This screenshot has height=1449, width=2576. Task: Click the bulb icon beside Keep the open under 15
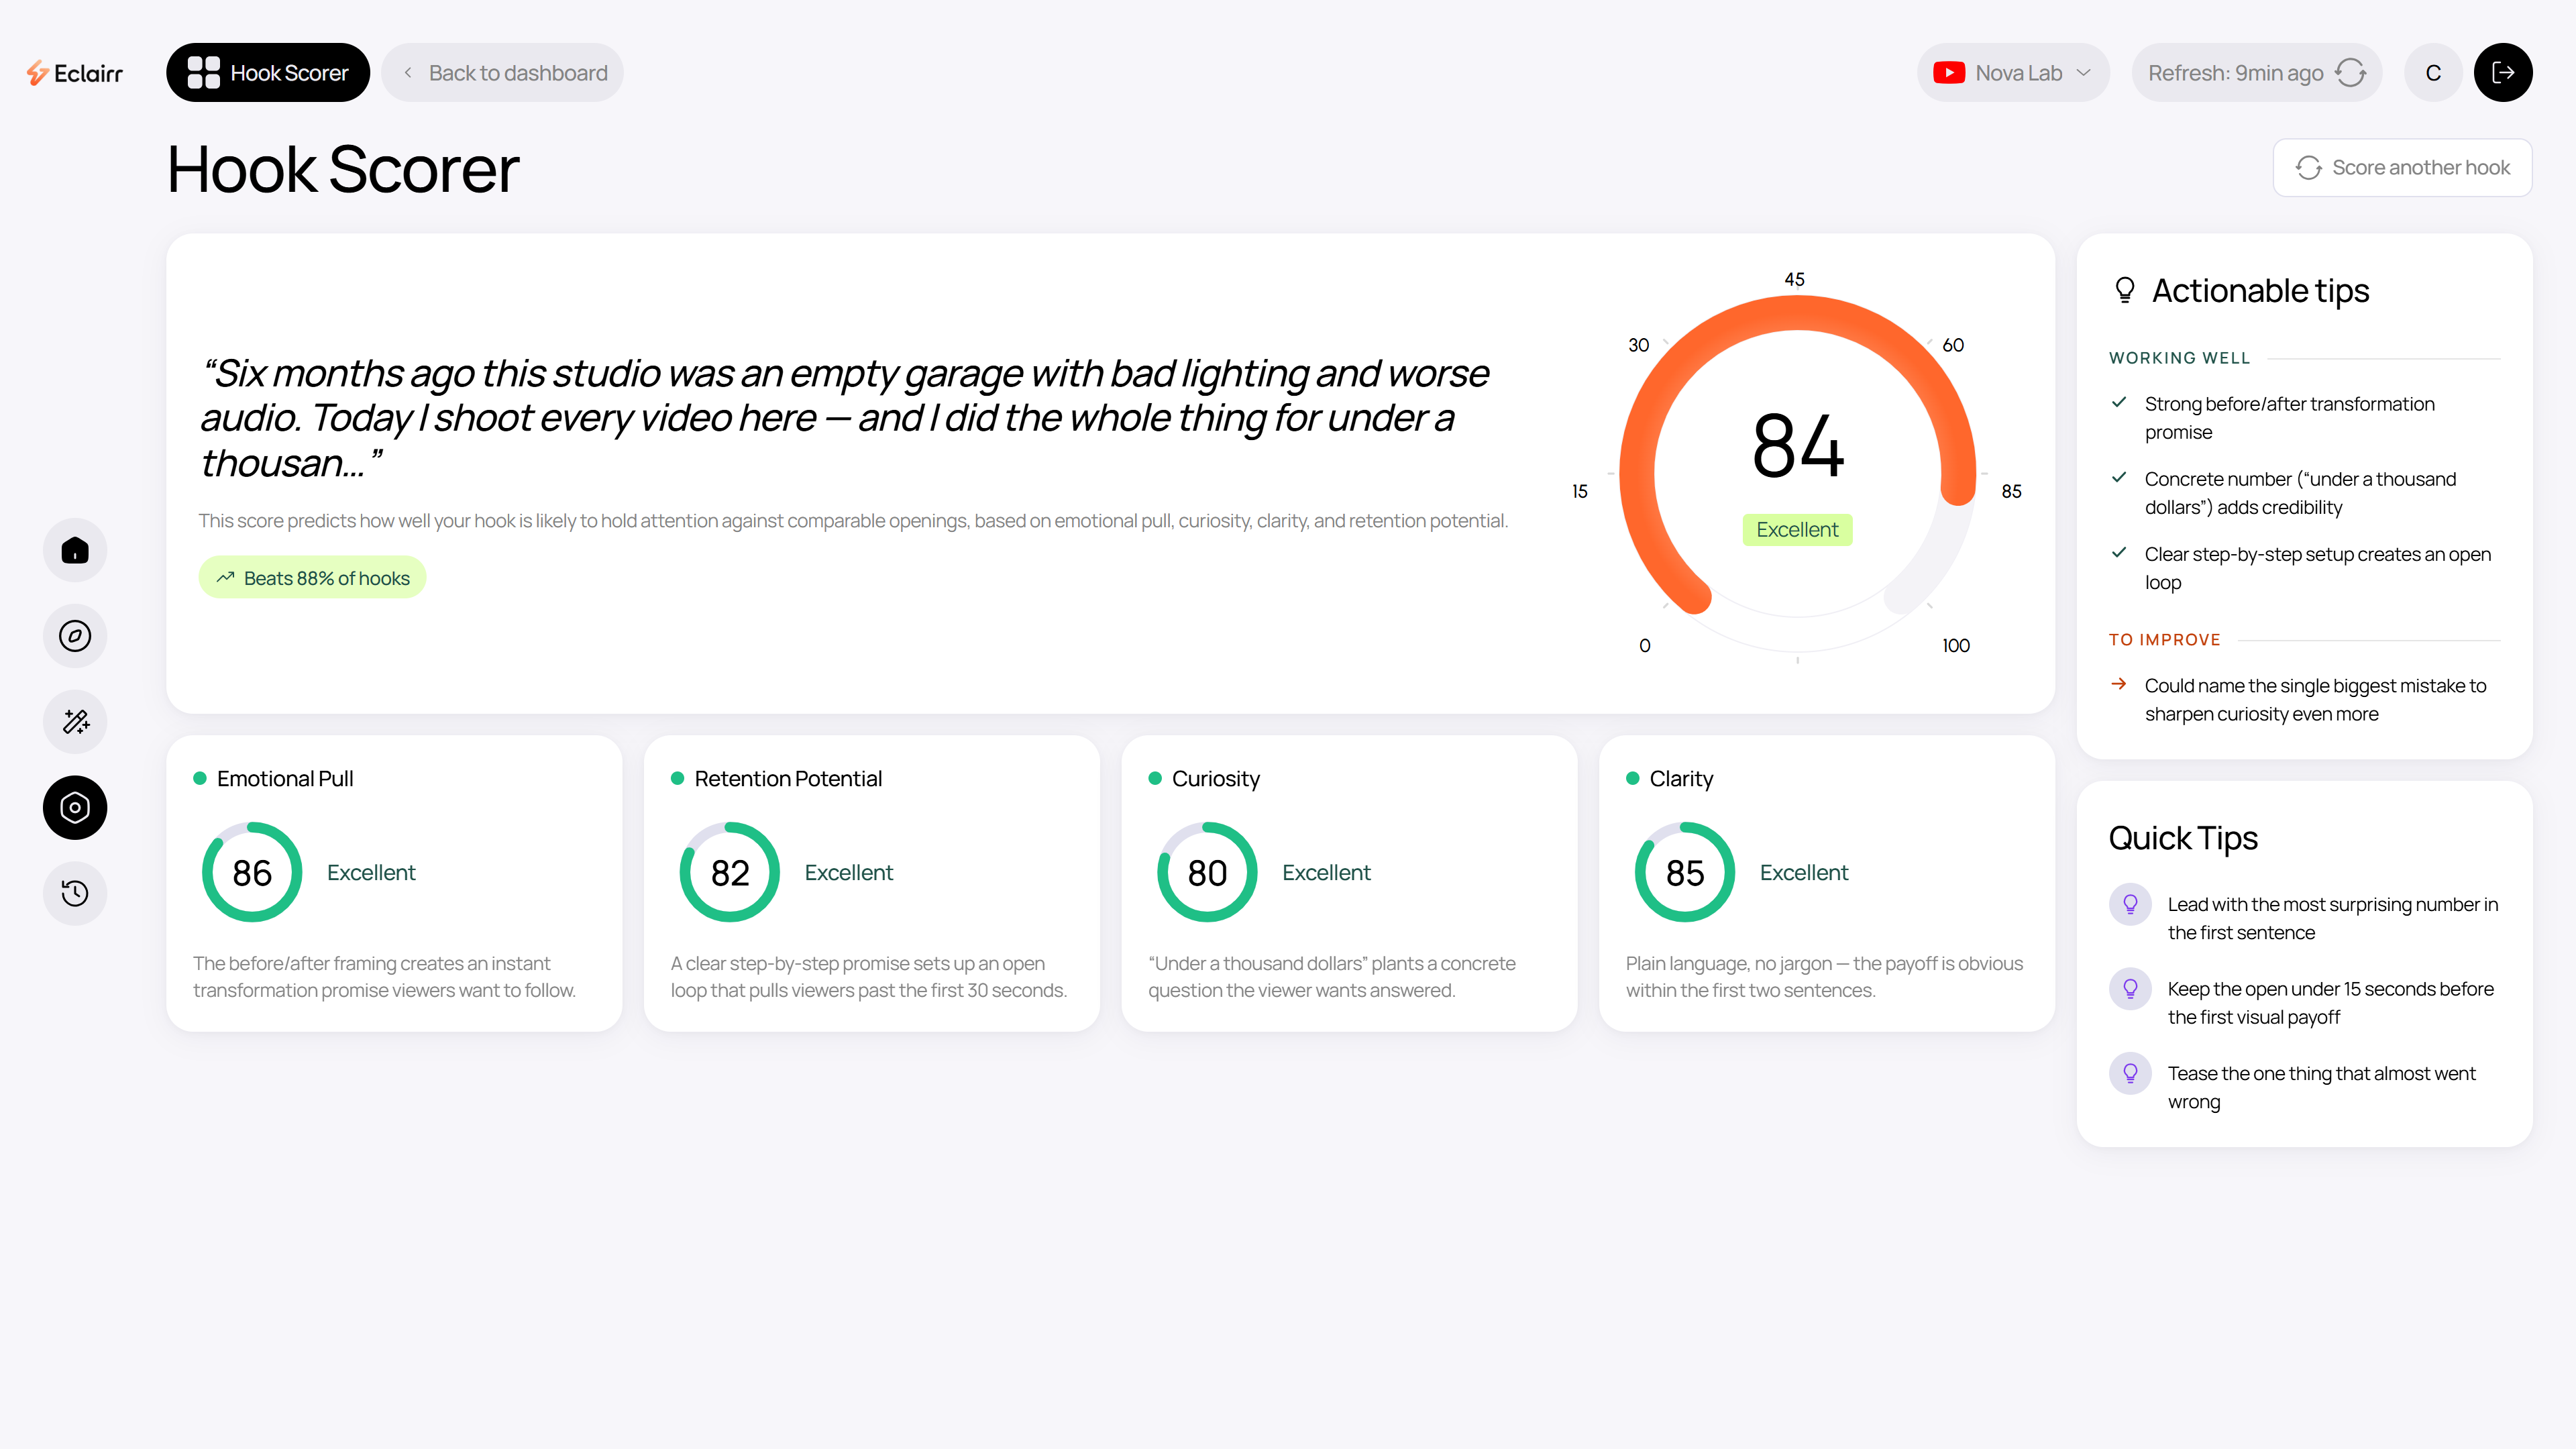tap(2130, 989)
